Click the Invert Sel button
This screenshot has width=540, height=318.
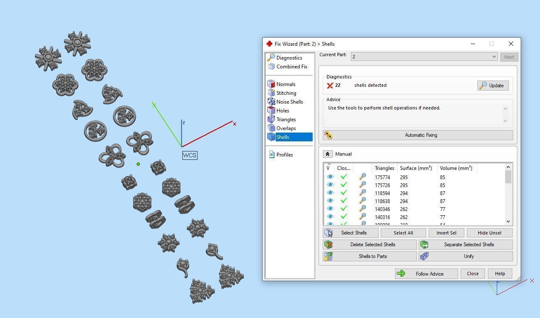point(446,233)
